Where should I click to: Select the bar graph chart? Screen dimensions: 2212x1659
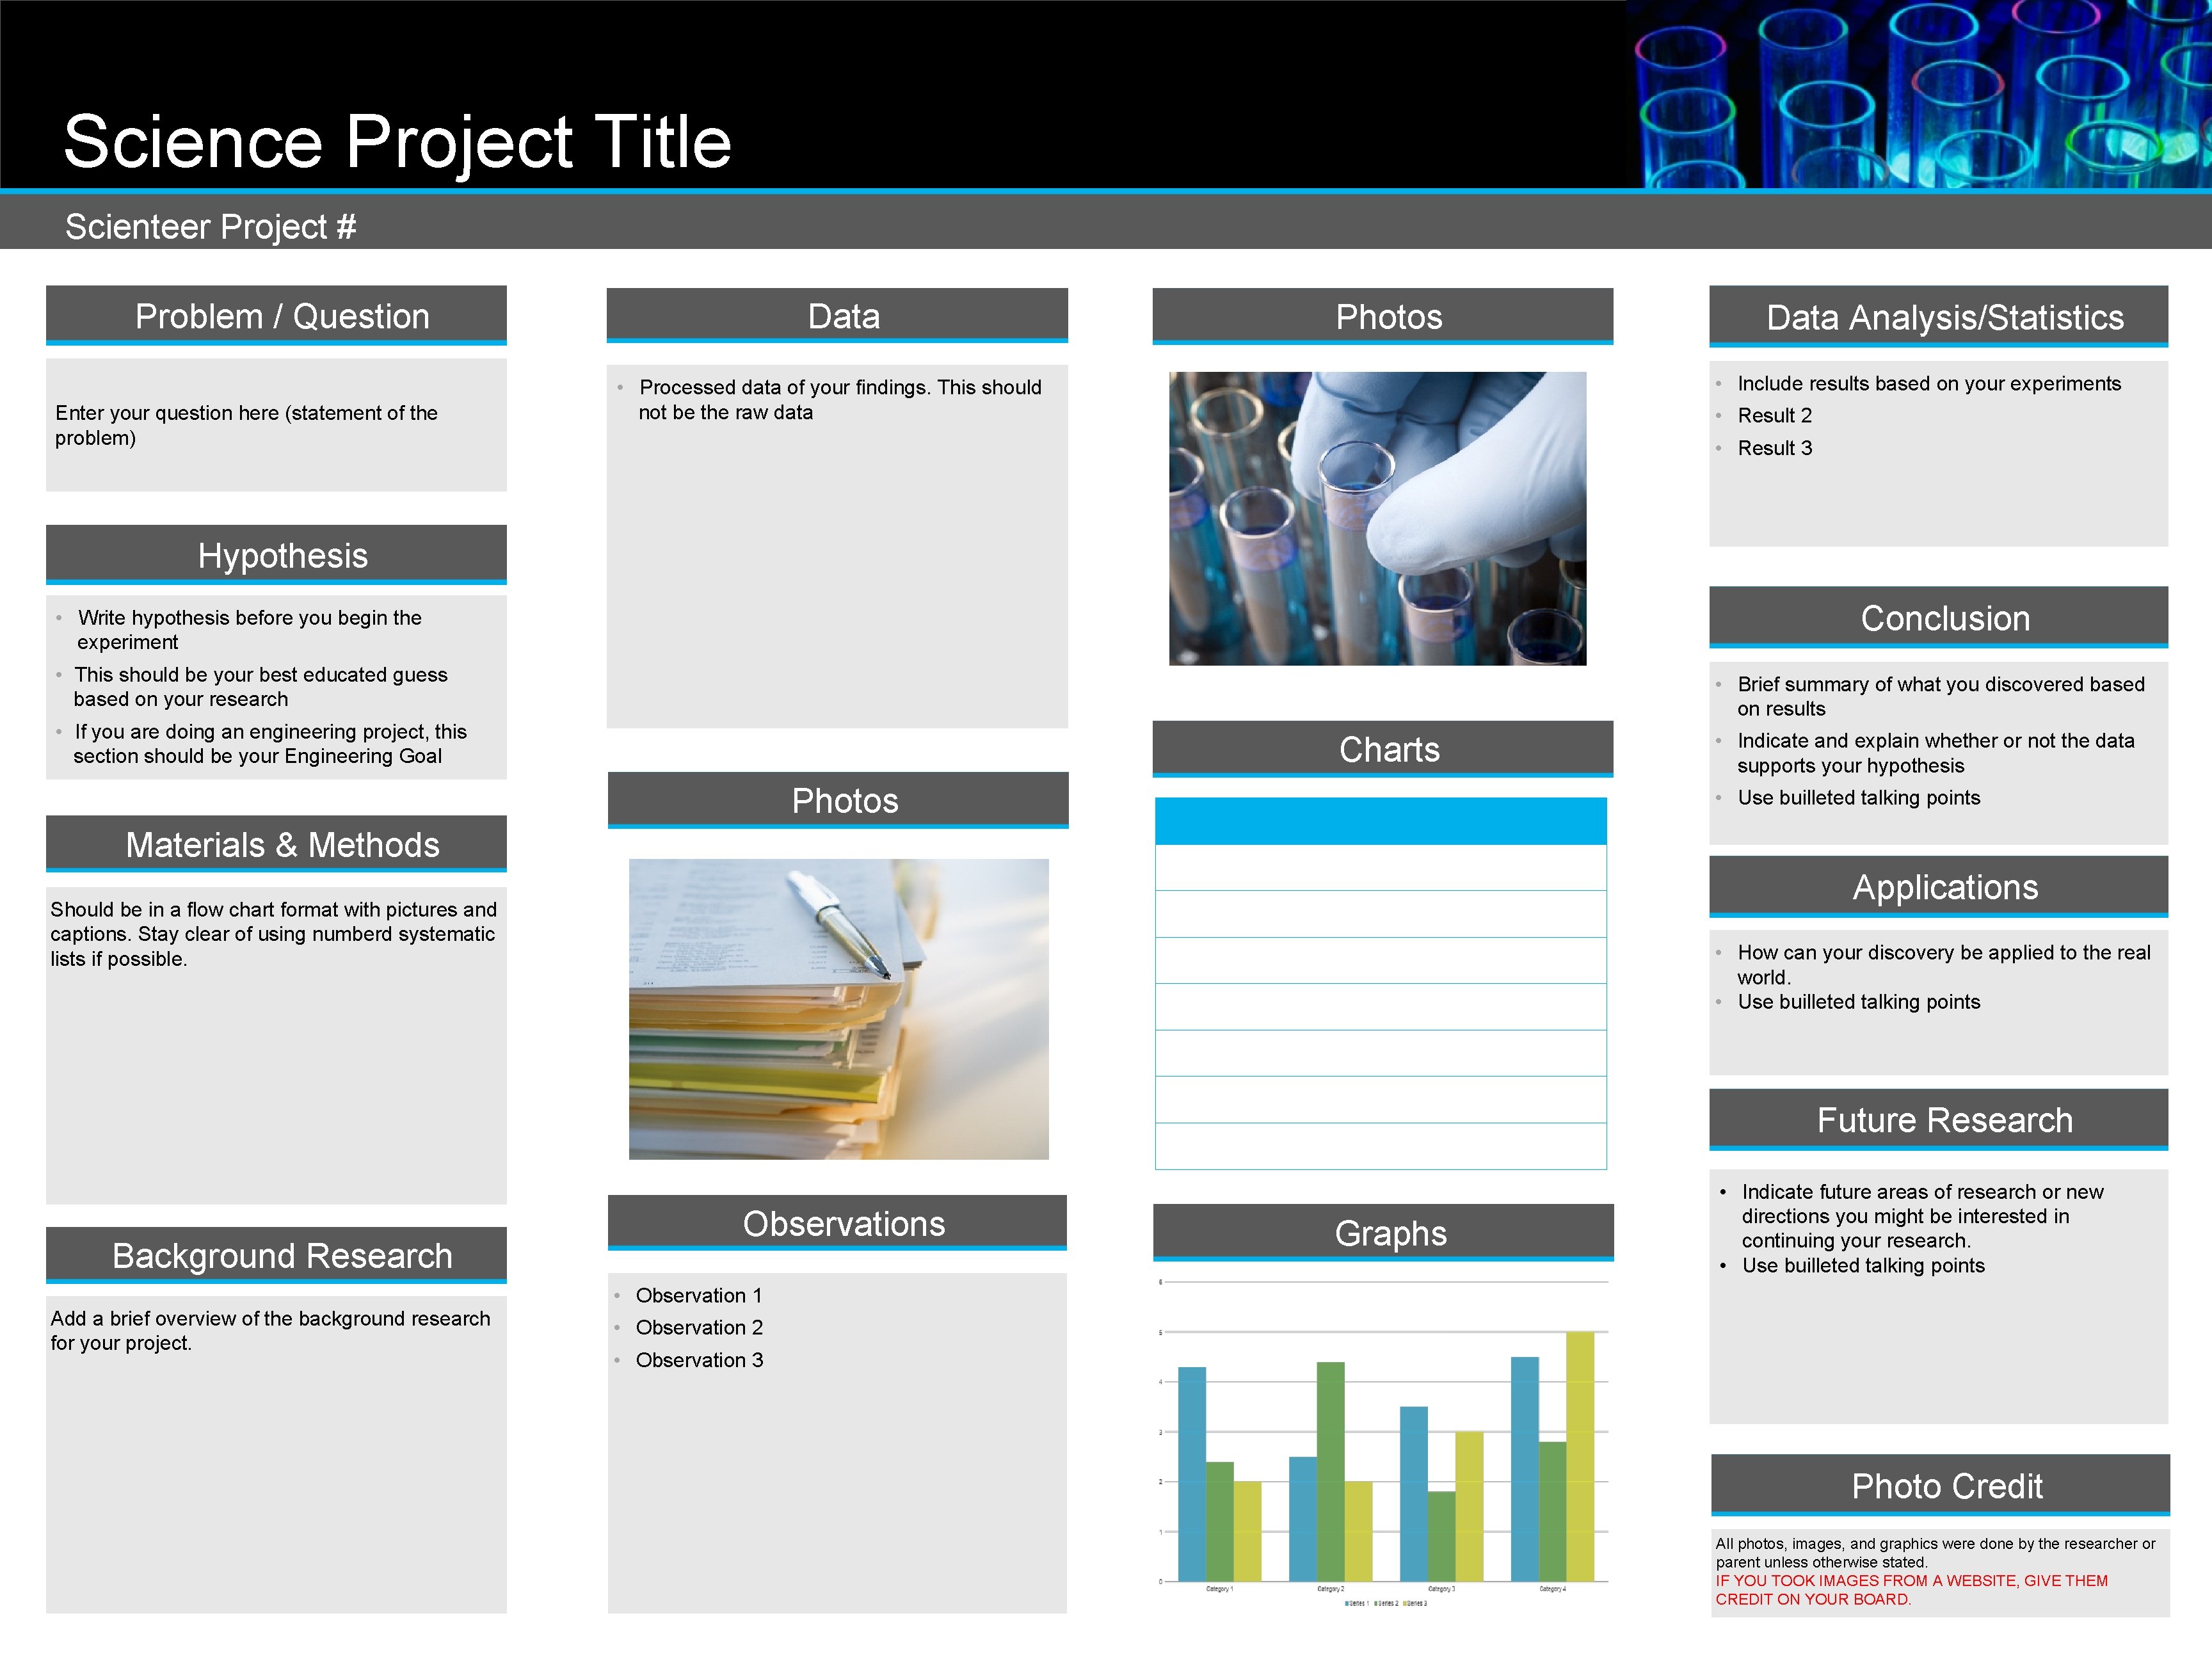[x=1384, y=1440]
